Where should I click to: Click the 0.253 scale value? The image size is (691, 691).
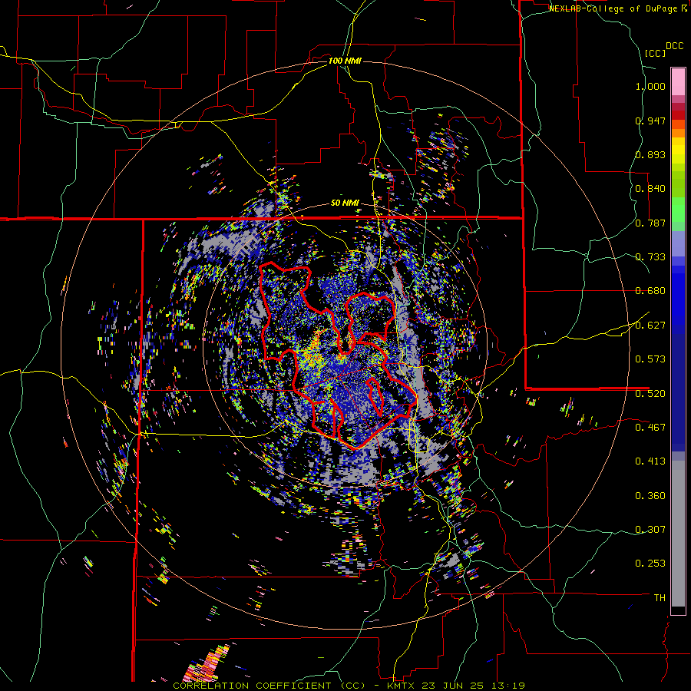tap(650, 564)
